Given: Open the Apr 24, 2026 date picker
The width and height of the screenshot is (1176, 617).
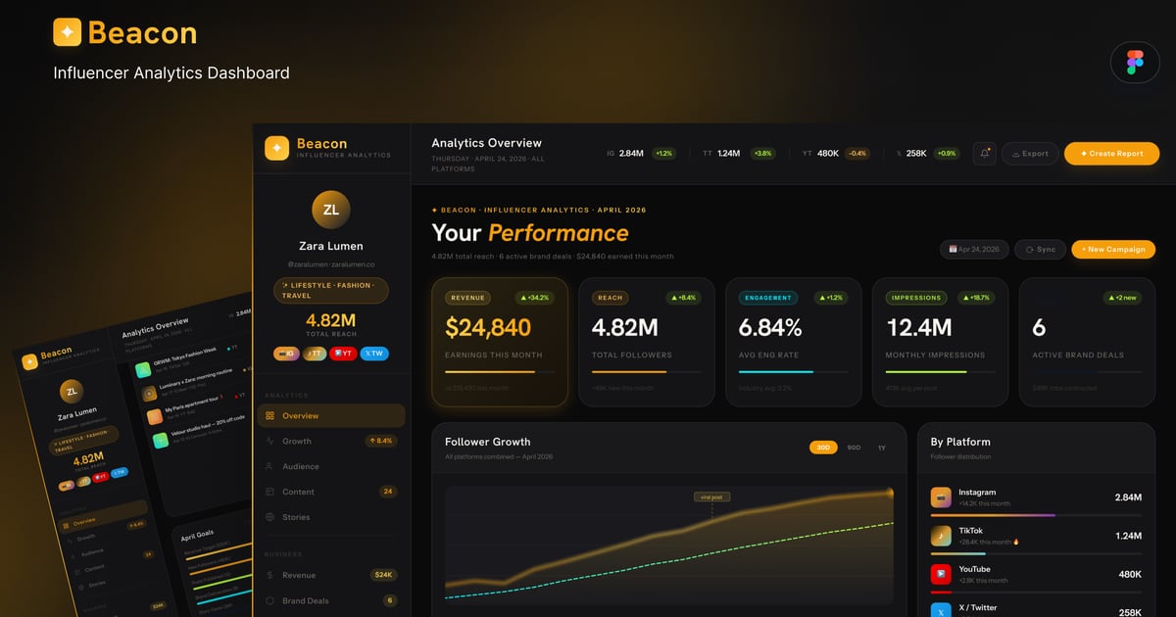Looking at the screenshot, I should click(974, 250).
